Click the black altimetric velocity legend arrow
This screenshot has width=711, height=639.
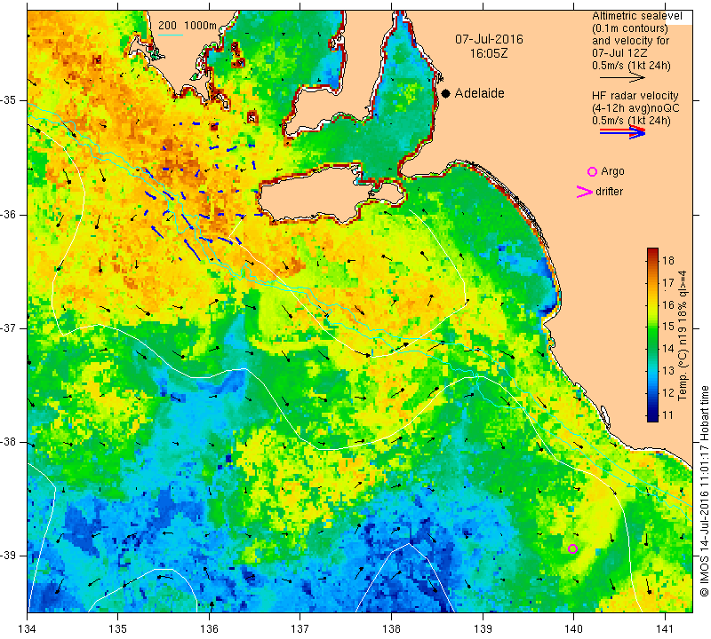[622, 78]
